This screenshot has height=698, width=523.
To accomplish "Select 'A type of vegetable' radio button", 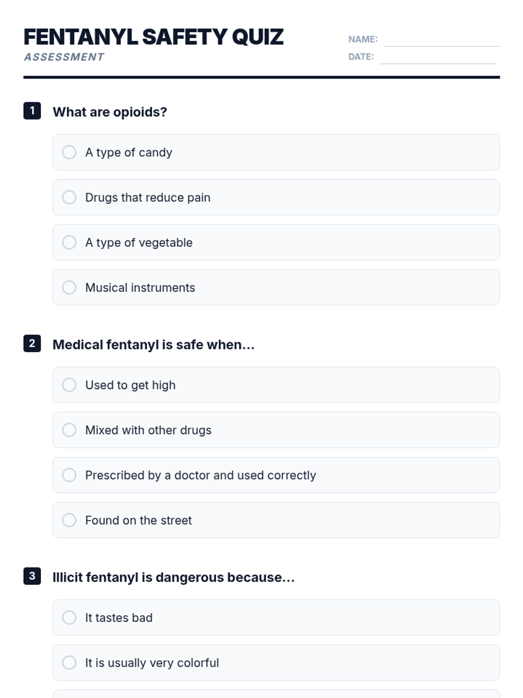I will click(x=69, y=243).
